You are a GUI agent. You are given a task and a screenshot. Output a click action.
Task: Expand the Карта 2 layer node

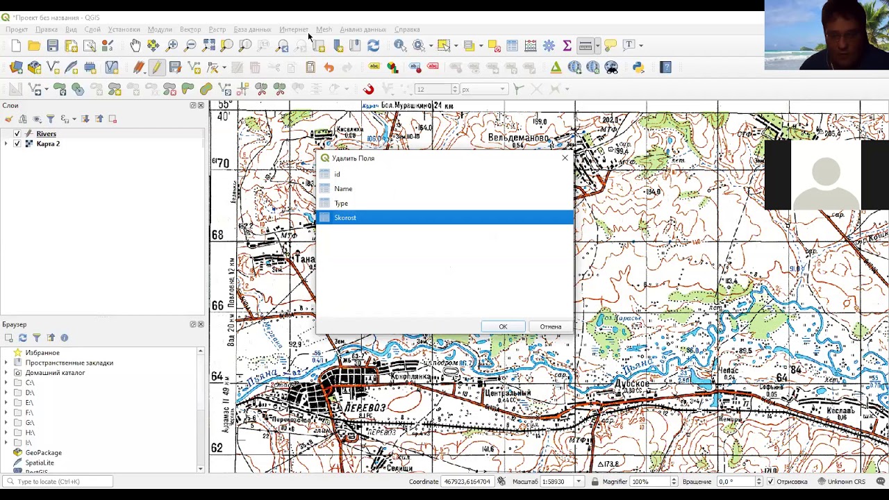pos(6,144)
